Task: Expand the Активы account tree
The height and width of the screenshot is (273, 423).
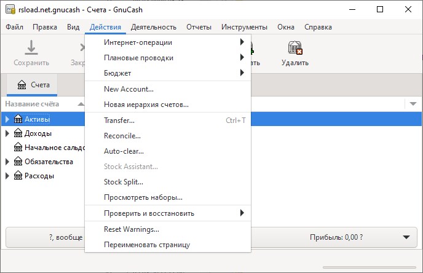Action: 8,119
